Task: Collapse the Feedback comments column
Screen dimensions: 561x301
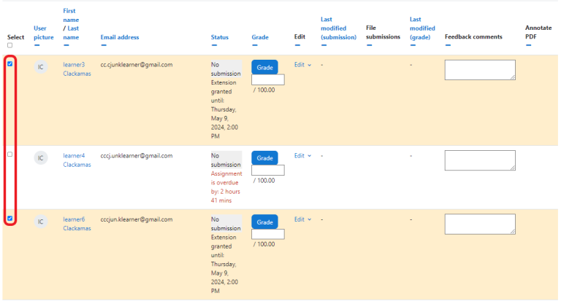Action: pyautogui.click(x=448, y=45)
